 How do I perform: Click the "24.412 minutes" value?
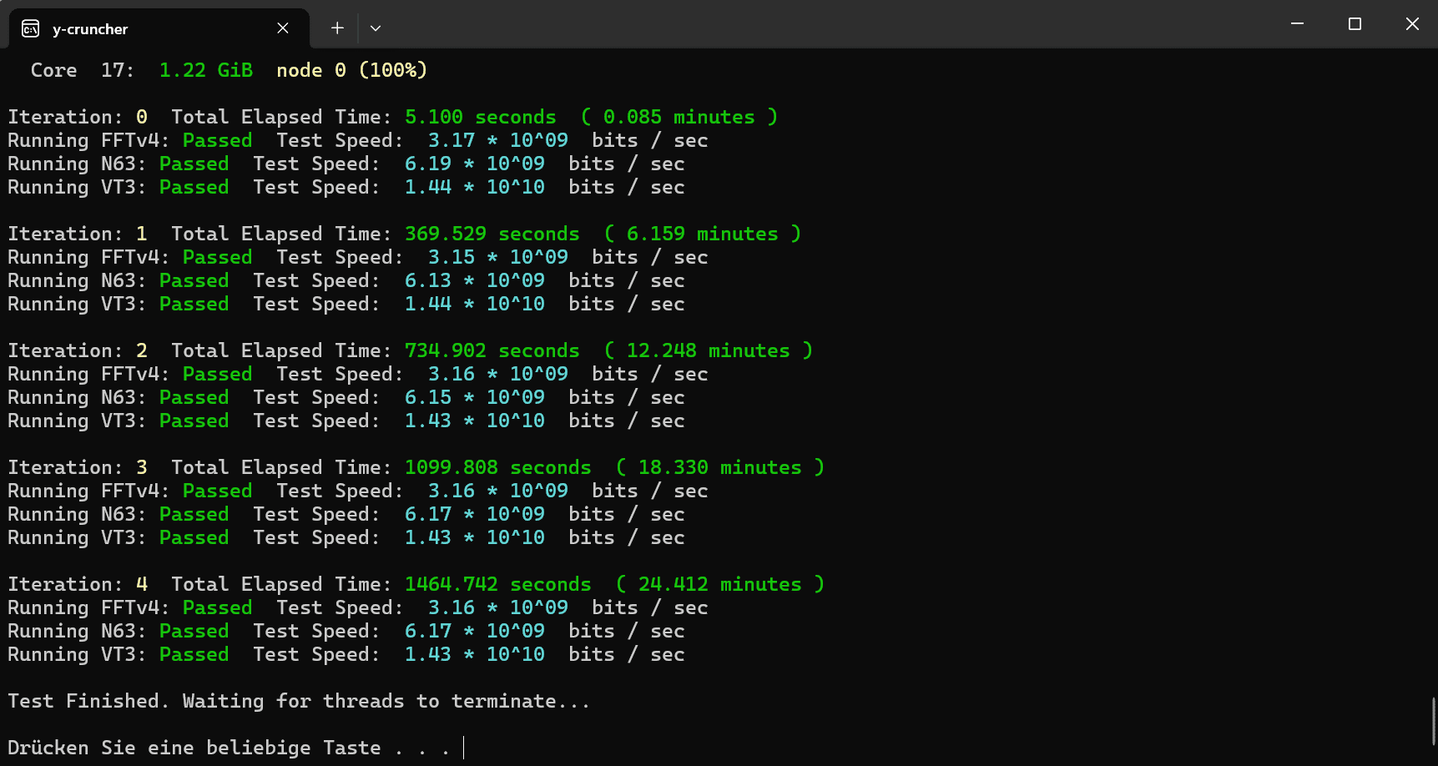[719, 584]
